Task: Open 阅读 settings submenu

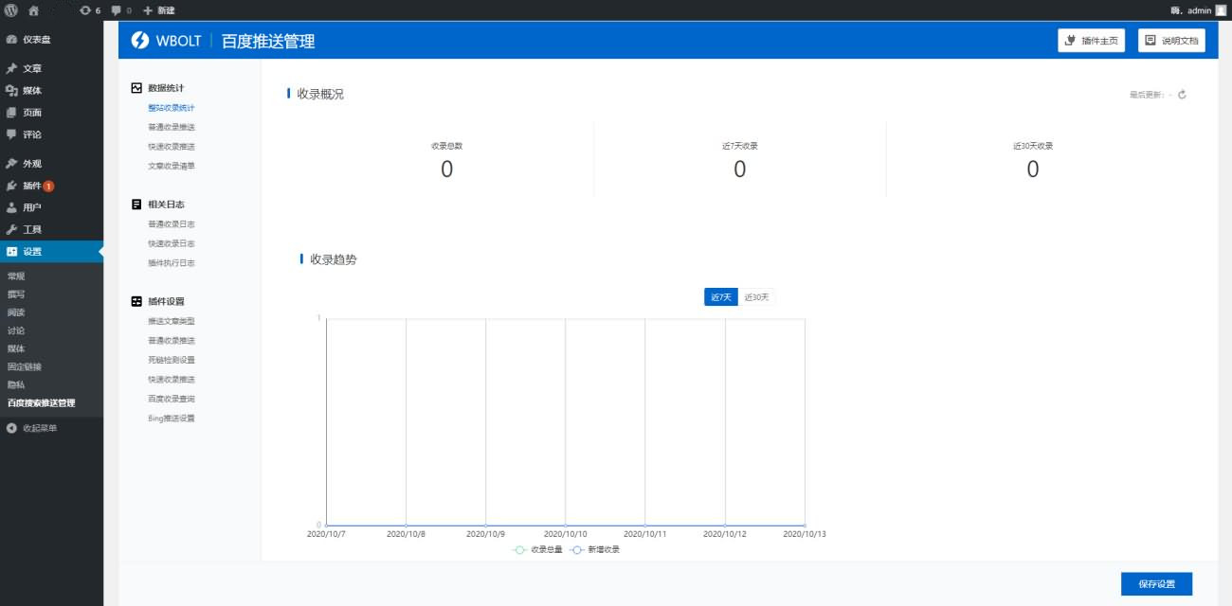Action: click(x=16, y=312)
